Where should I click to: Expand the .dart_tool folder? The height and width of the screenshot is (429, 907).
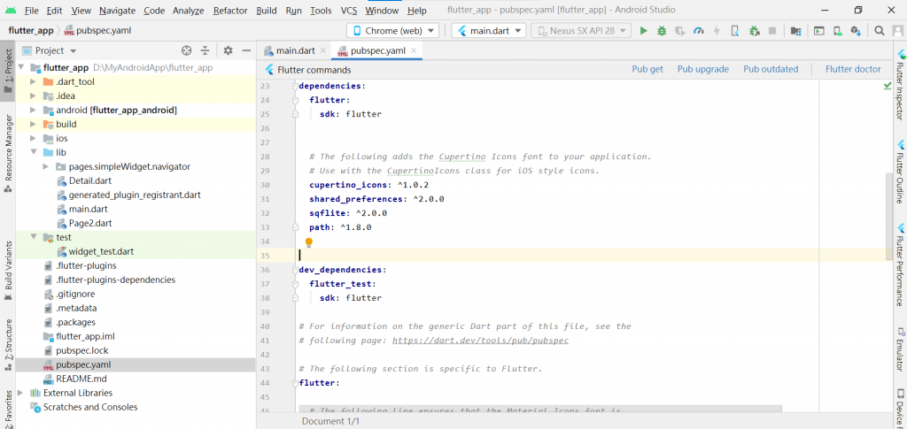coord(33,82)
